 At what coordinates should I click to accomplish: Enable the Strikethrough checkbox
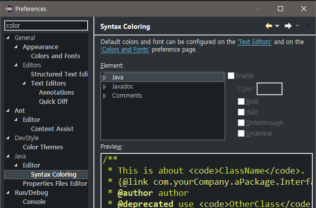pyautogui.click(x=241, y=122)
